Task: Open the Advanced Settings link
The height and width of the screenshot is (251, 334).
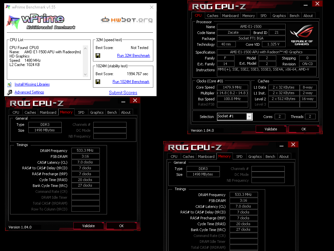Action: tap(29, 92)
